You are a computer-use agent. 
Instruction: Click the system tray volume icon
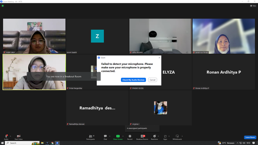tap(244, 143)
